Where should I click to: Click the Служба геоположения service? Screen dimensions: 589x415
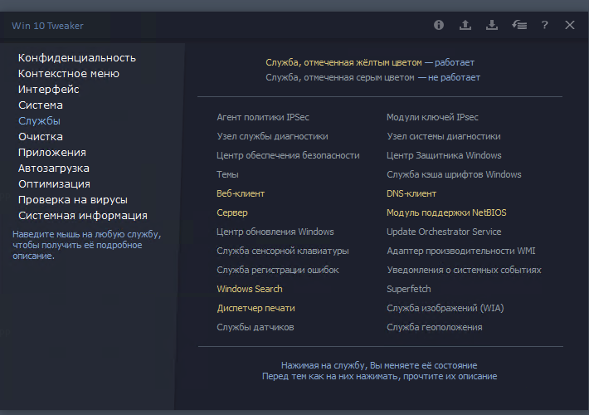435,327
